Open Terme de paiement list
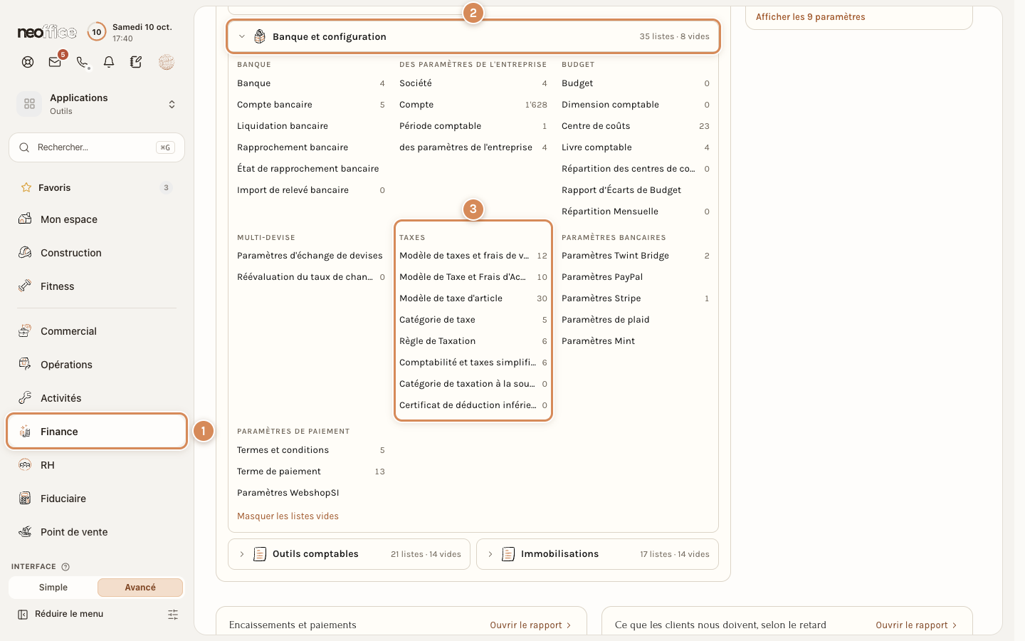The width and height of the screenshot is (1025, 641). [311, 471]
